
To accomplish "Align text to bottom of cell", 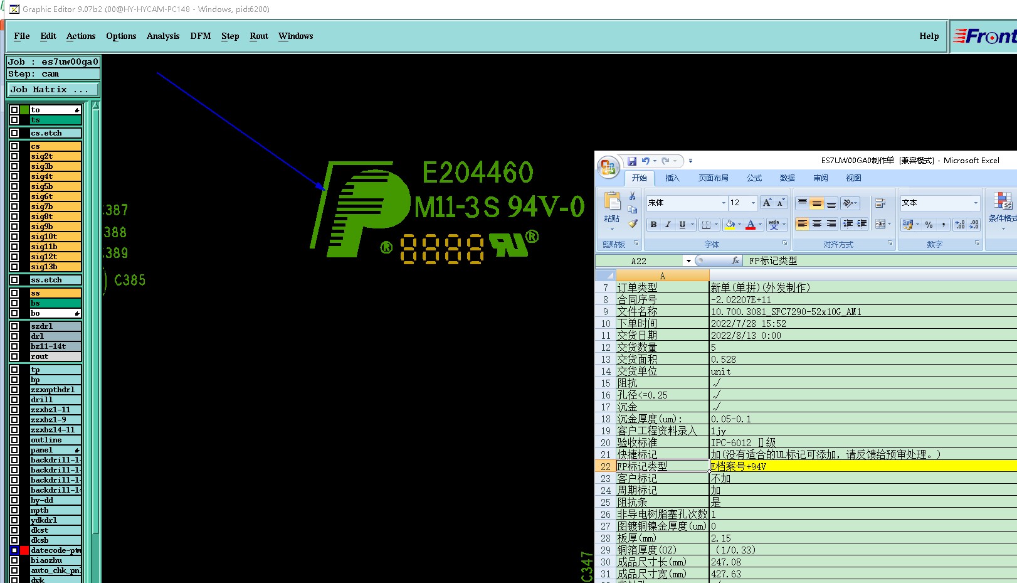I will pos(831,203).
